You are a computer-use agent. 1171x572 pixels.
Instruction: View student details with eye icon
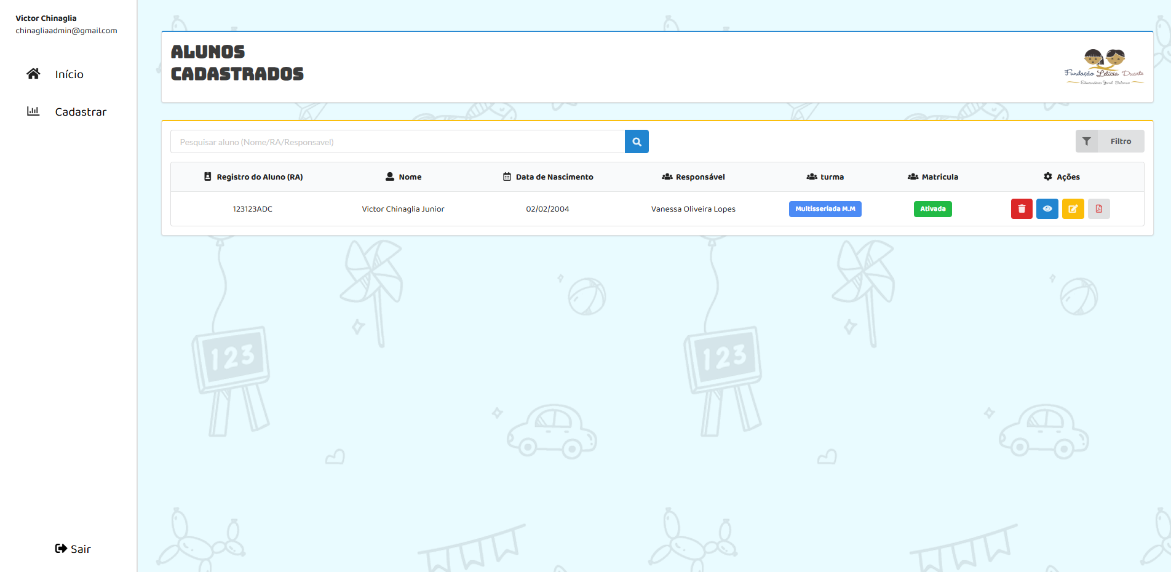tap(1047, 209)
